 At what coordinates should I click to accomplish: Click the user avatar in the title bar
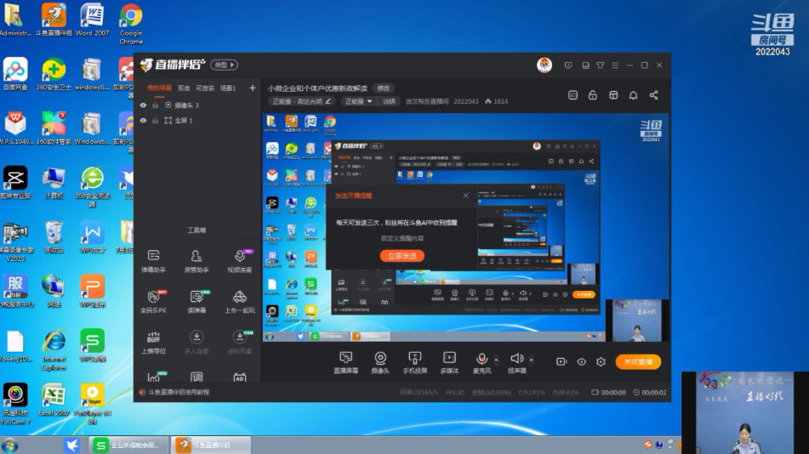pos(544,65)
